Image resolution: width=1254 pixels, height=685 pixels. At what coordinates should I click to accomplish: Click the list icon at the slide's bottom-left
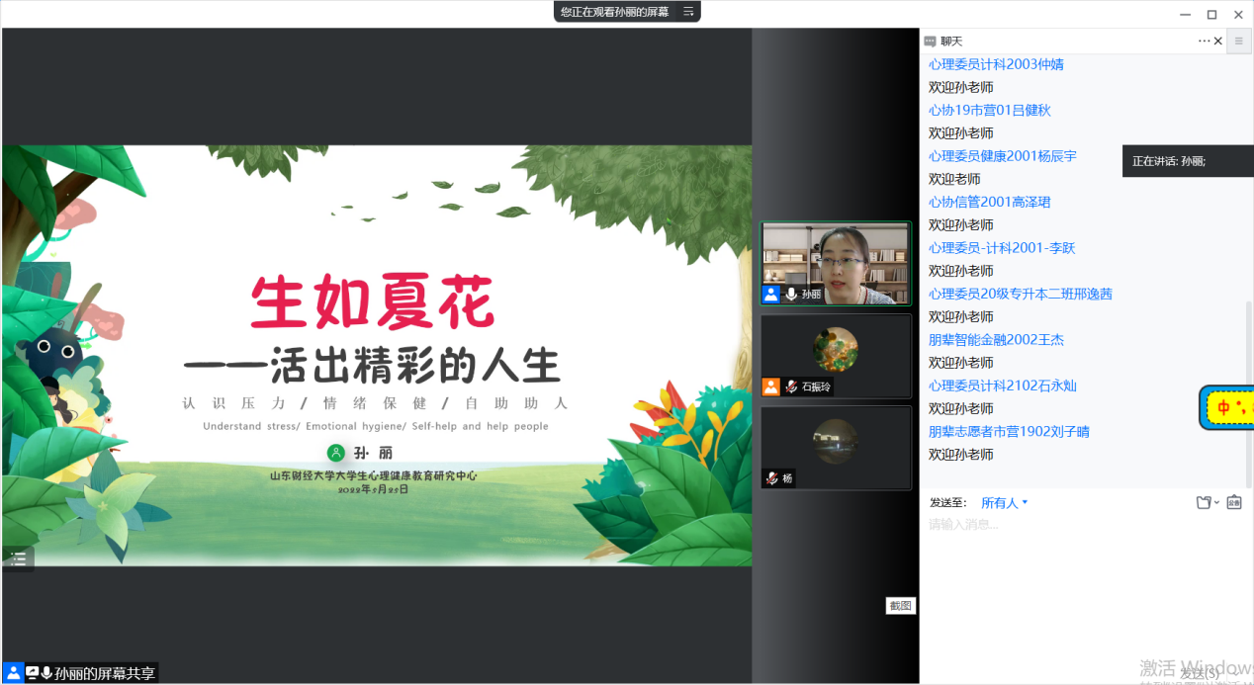[x=18, y=558]
